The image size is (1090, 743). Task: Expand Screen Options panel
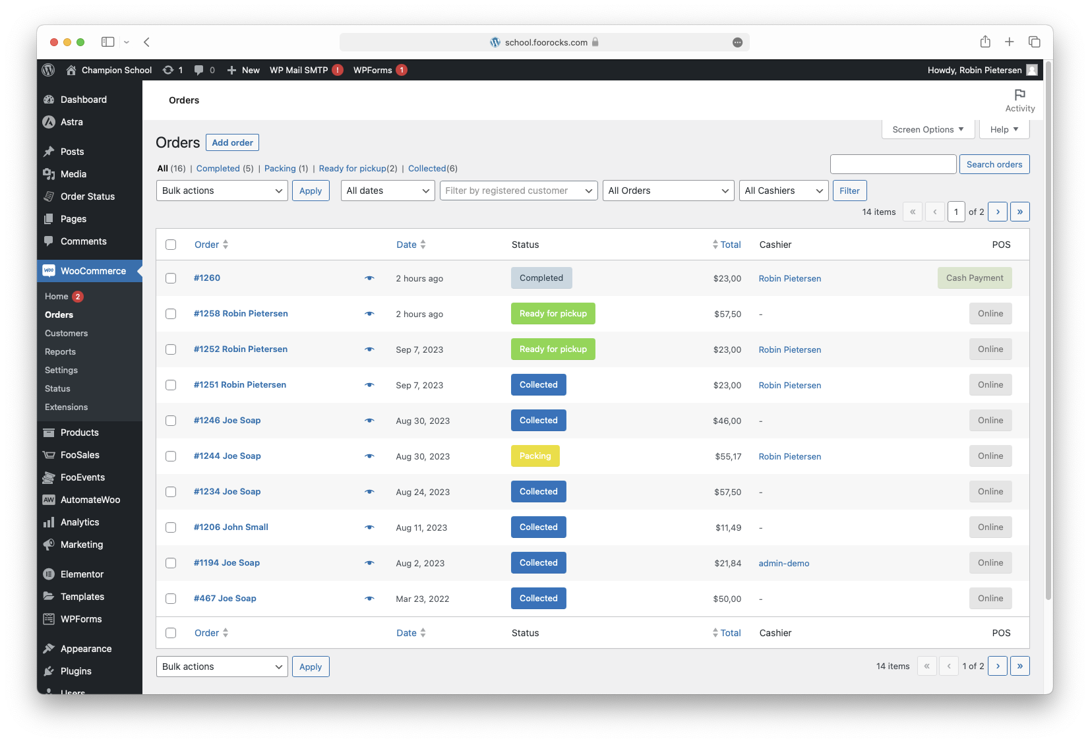click(x=928, y=129)
